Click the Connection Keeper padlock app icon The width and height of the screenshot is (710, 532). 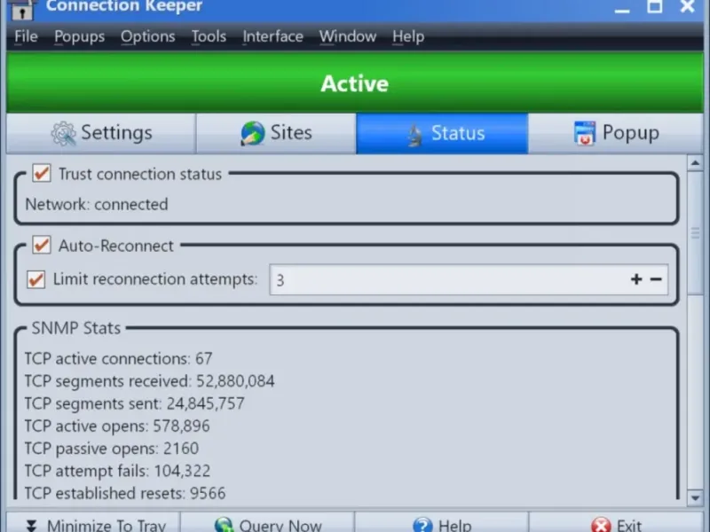click(x=21, y=9)
